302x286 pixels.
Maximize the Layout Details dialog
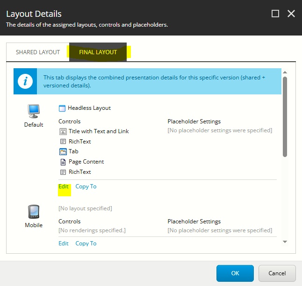[275, 14]
